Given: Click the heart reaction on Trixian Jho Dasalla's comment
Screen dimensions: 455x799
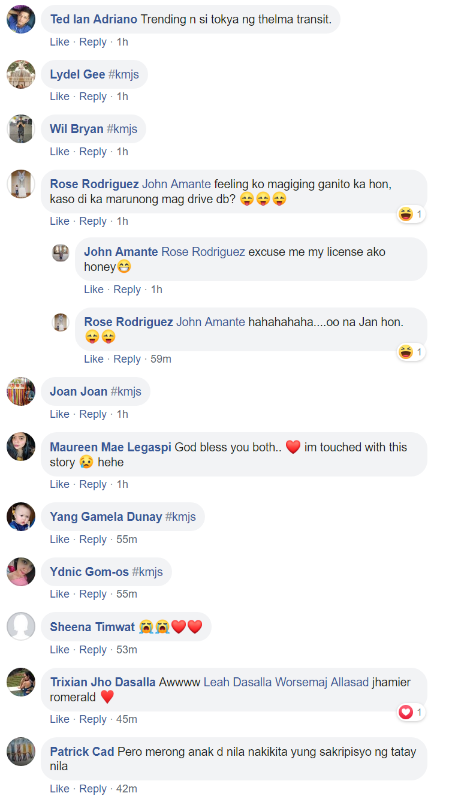Looking at the screenshot, I should (411, 712).
